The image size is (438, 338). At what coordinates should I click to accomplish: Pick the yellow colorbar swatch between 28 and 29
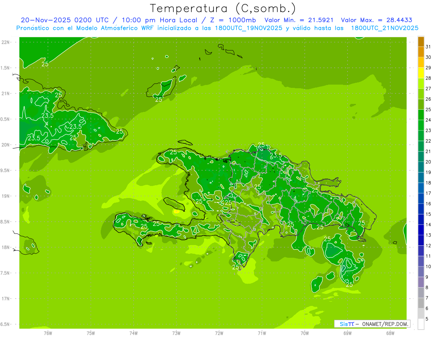tap(421, 73)
